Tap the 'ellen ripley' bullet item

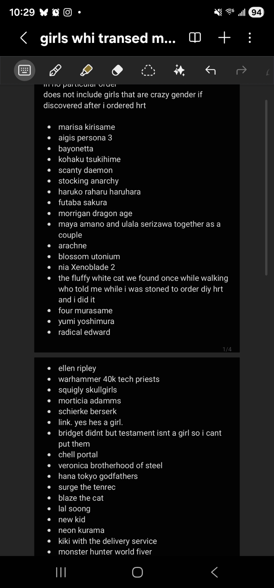(77, 368)
